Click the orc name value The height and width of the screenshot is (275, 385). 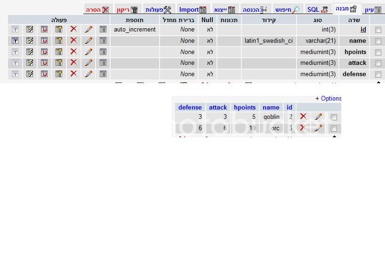[275, 128]
